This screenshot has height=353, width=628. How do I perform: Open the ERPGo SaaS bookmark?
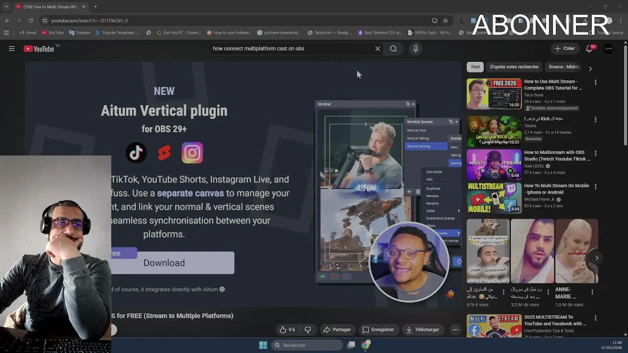[430, 33]
